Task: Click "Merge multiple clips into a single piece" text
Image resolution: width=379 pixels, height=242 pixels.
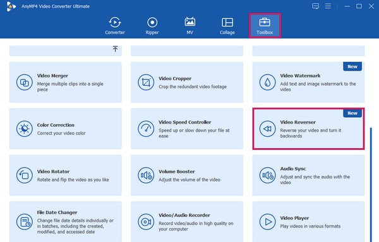Action: [70, 87]
